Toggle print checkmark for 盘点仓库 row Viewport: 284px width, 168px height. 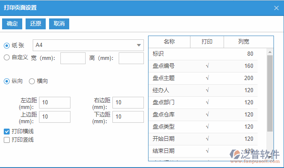207,114
